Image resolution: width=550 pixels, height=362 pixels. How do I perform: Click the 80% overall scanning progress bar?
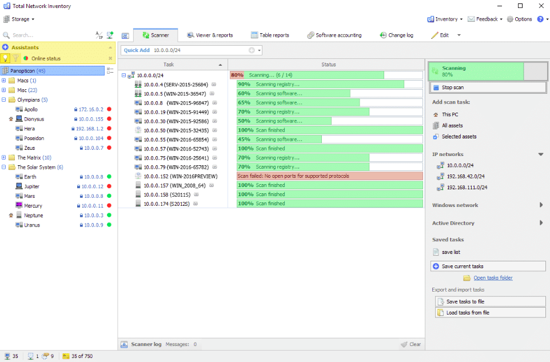[326, 75]
